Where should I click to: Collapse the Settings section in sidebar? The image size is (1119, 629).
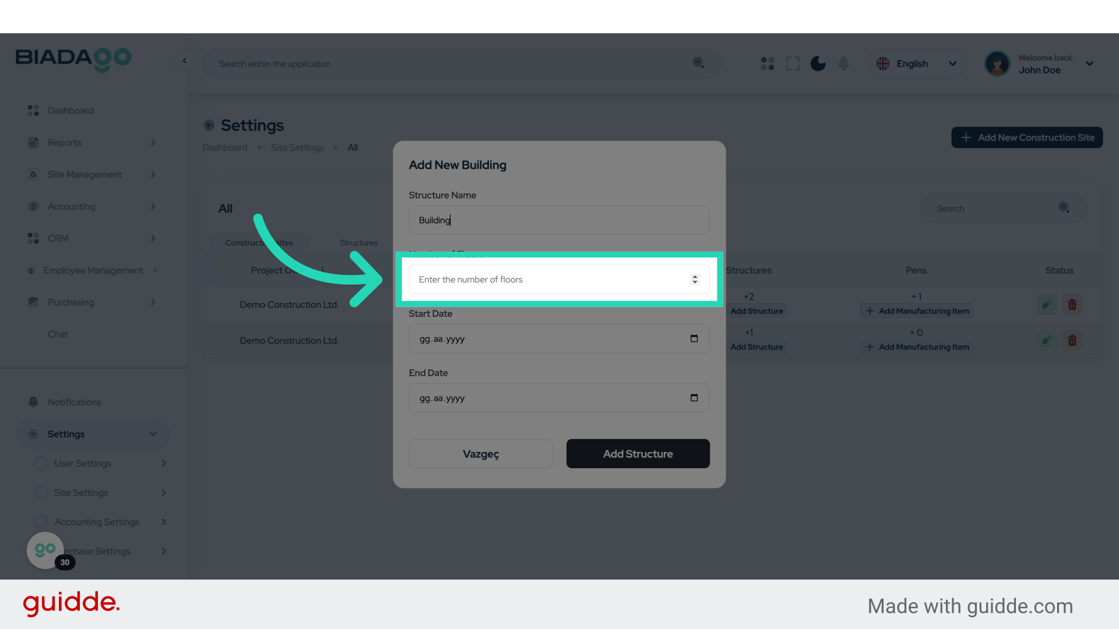point(153,434)
